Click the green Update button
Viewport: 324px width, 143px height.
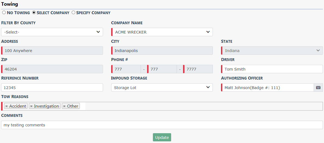pyautogui.click(x=162, y=138)
